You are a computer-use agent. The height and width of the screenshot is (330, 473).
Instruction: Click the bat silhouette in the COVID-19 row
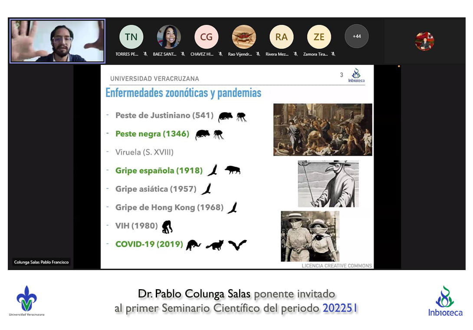[x=237, y=245]
